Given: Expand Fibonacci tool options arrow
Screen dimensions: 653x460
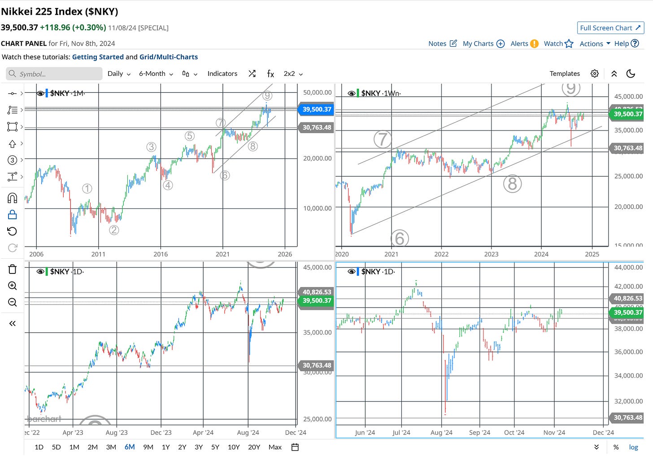Looking at the screenshot, I should point(22,110).
